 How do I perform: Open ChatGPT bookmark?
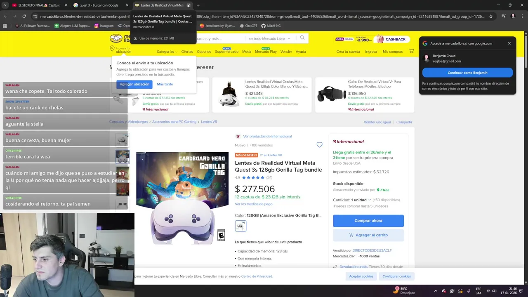248,26
